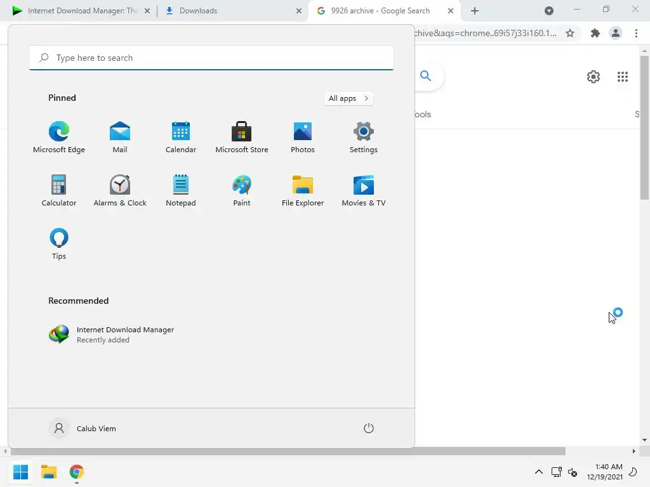The height and width of the screenshot is (487, 650).
Task: Click the horizontal page scrollbar
Action: [x=288, y=451]
